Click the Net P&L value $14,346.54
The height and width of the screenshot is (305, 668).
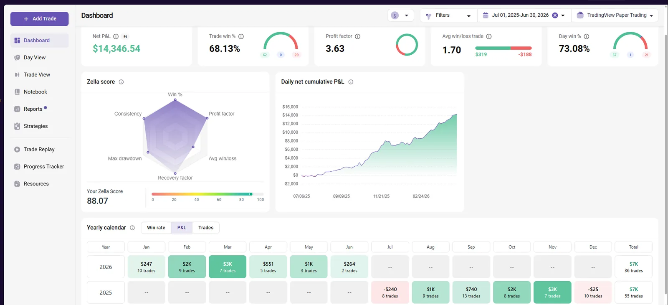(116, 49)
